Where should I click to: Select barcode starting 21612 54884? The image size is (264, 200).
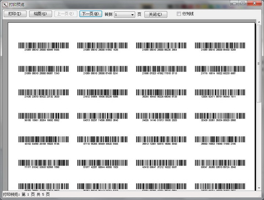coord(102,93)
